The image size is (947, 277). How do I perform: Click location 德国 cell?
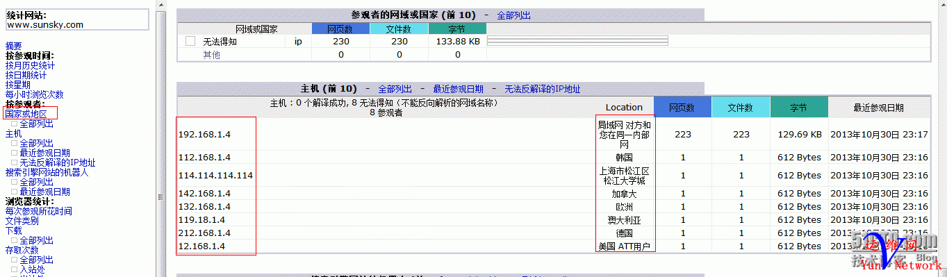tap(624, 233)
